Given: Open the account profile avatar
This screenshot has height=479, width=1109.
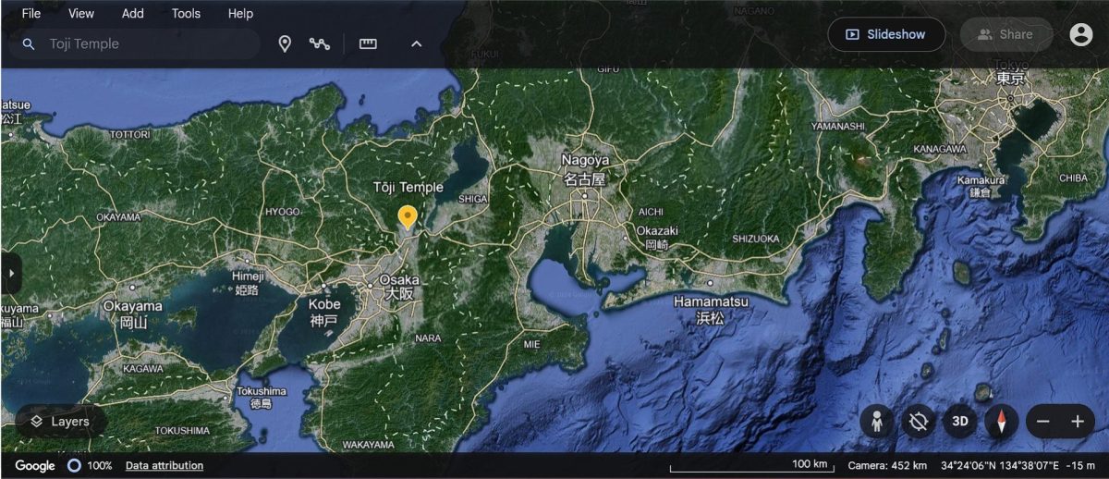Looking at the screenshot, I should (x=1080, y=34).
